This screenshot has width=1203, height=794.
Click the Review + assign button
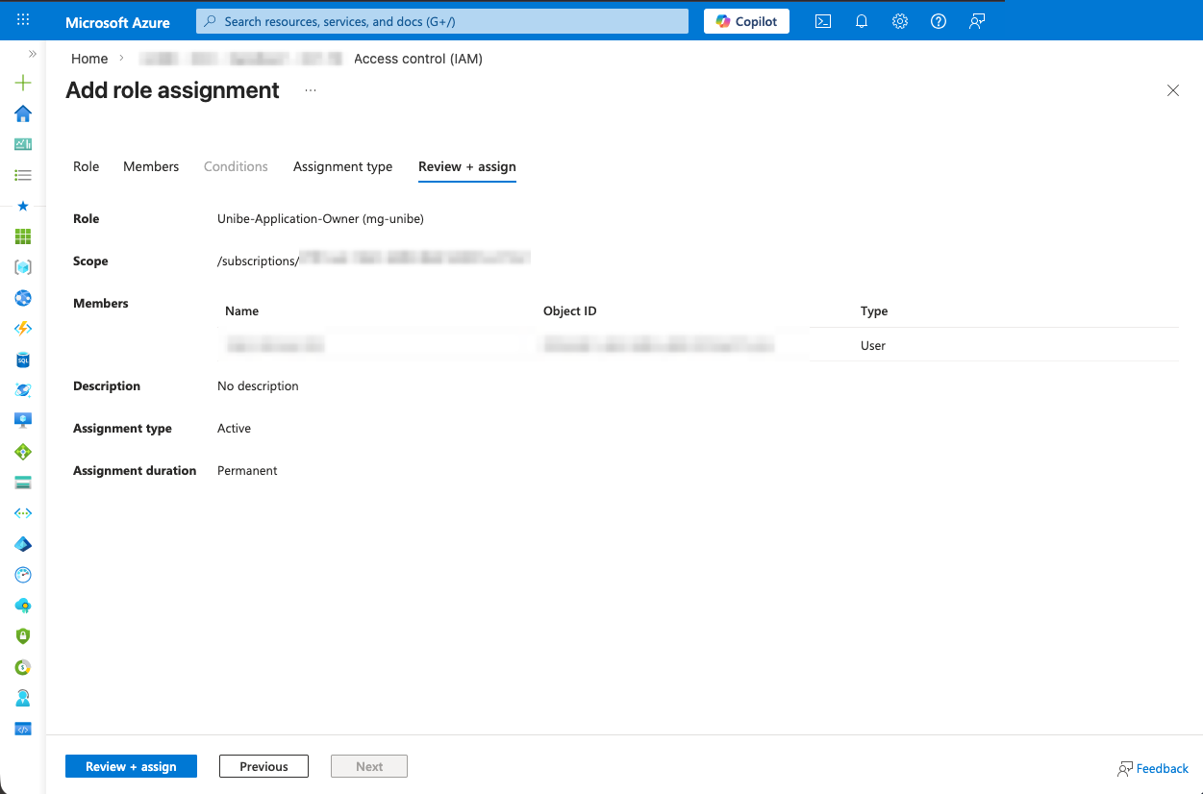pyautogui.click(x=131, y=766)
